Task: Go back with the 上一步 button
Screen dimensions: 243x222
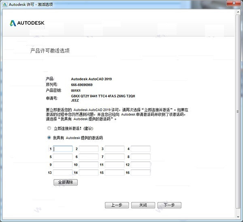Action: tap(117, 205)
